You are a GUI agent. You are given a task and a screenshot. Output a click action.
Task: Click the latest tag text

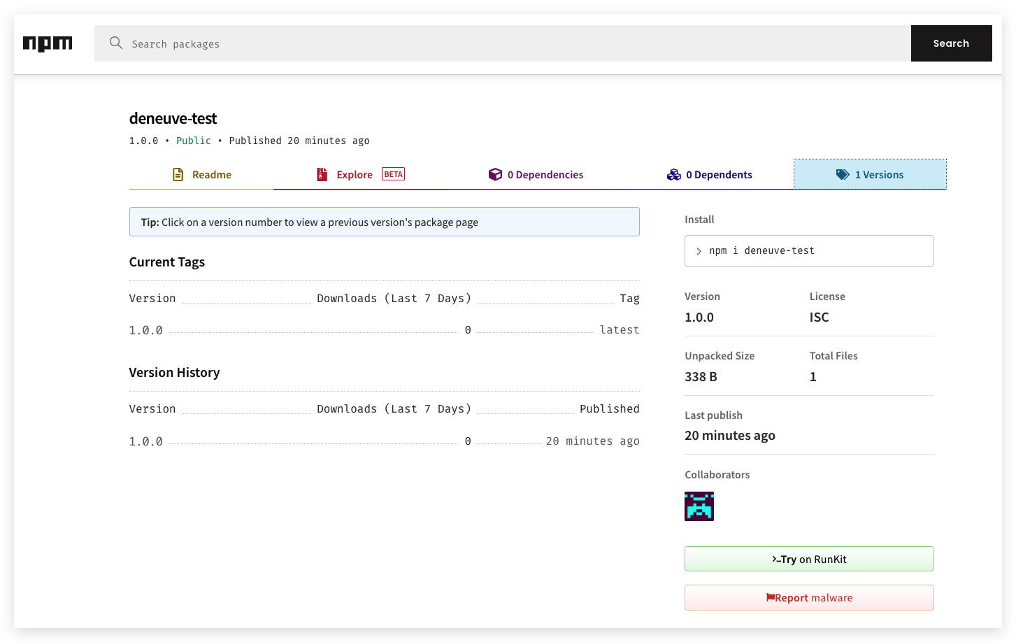[x=620, y=330]
